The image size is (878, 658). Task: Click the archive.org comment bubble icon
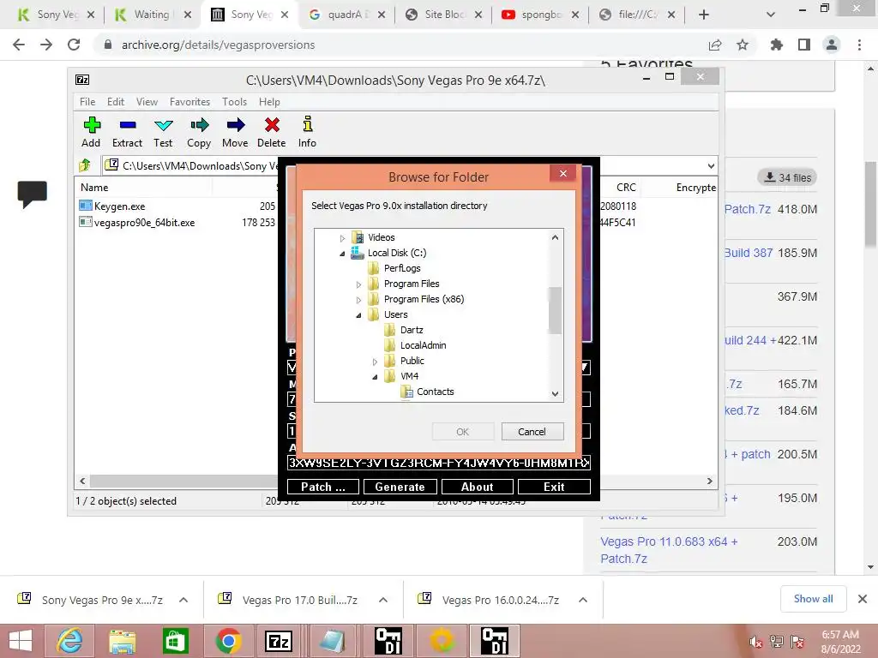(33, 194)
